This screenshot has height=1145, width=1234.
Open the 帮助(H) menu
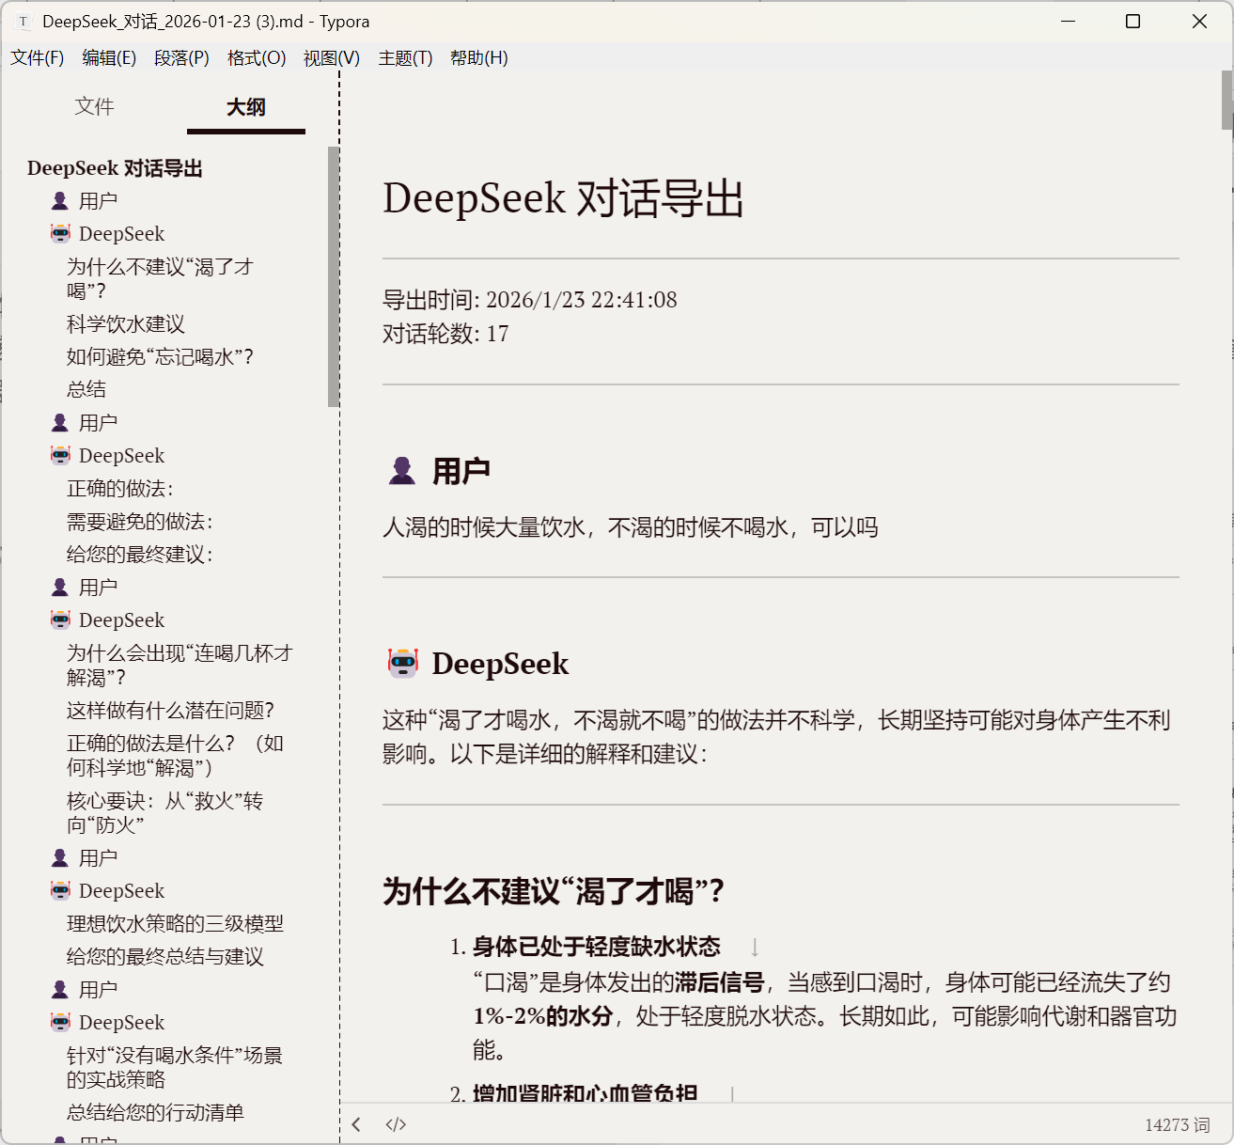click(479, 58)
